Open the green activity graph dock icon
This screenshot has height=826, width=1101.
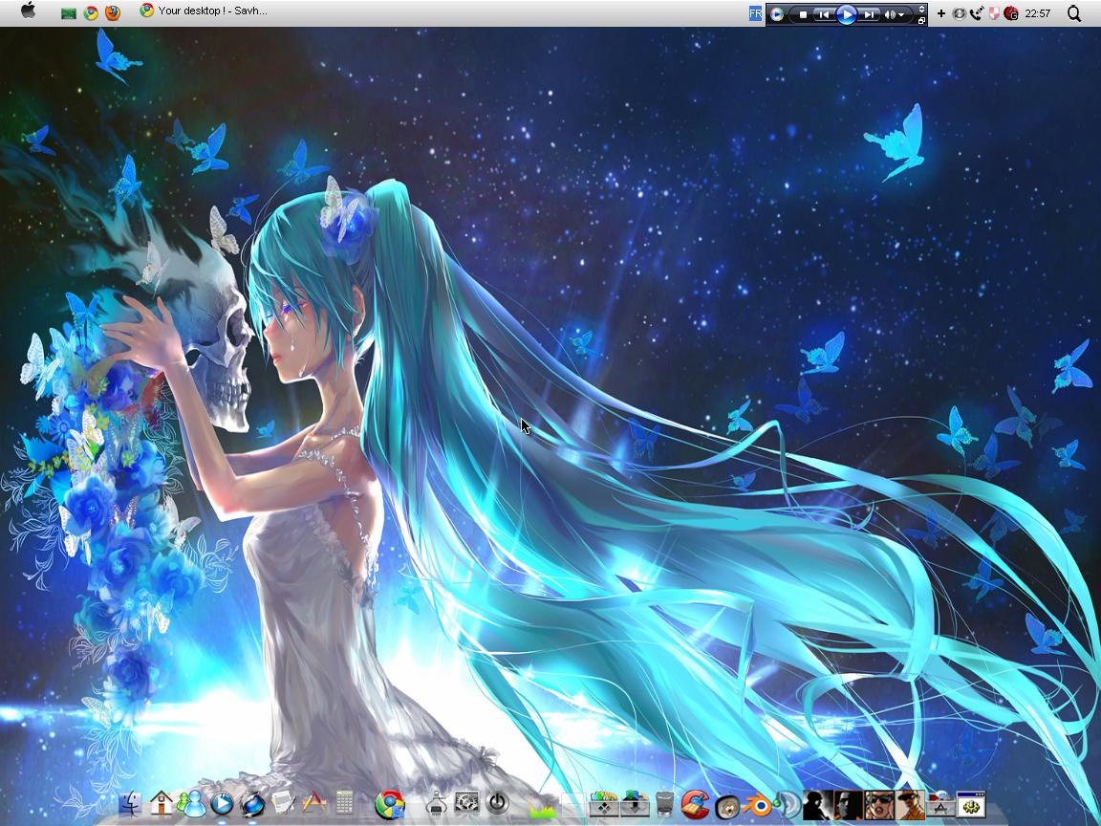[x=543, y=808]
